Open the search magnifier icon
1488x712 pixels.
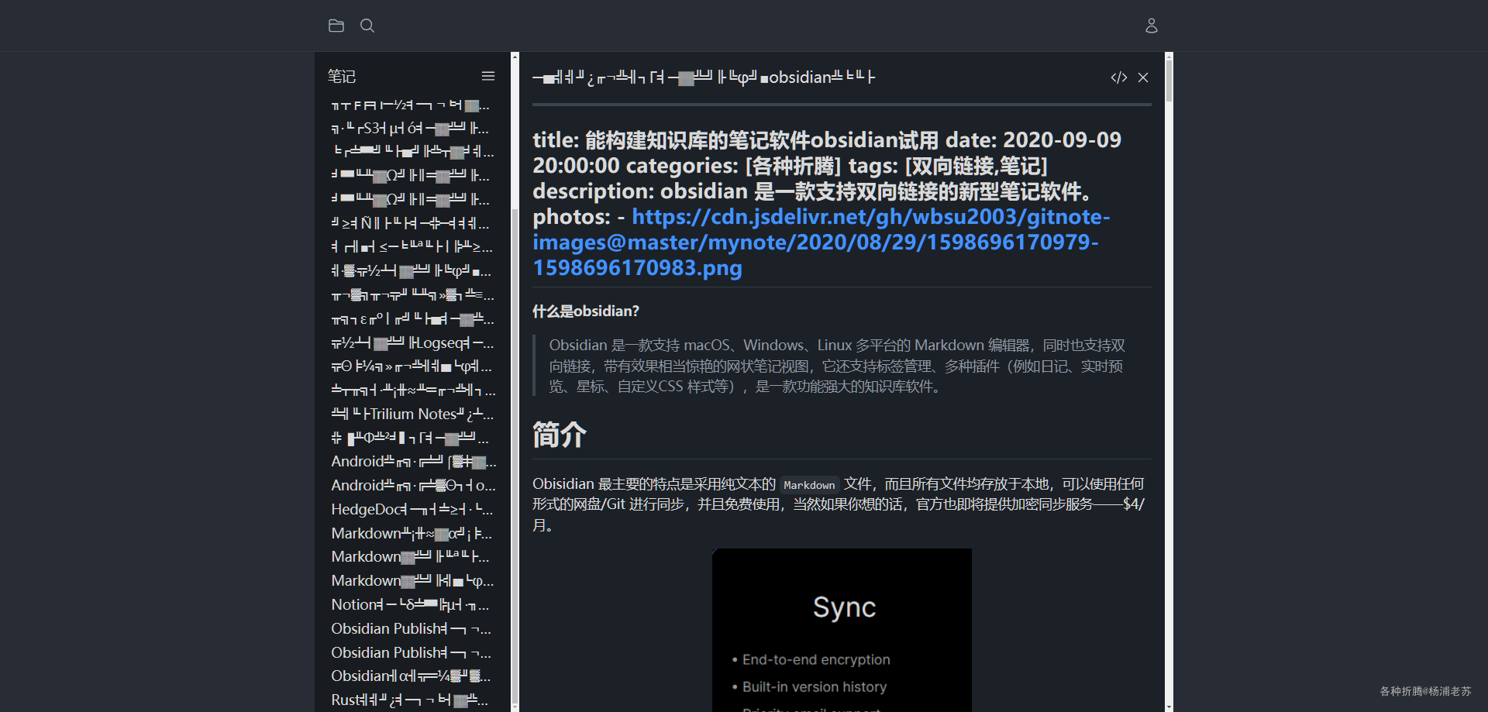(367, 26)
